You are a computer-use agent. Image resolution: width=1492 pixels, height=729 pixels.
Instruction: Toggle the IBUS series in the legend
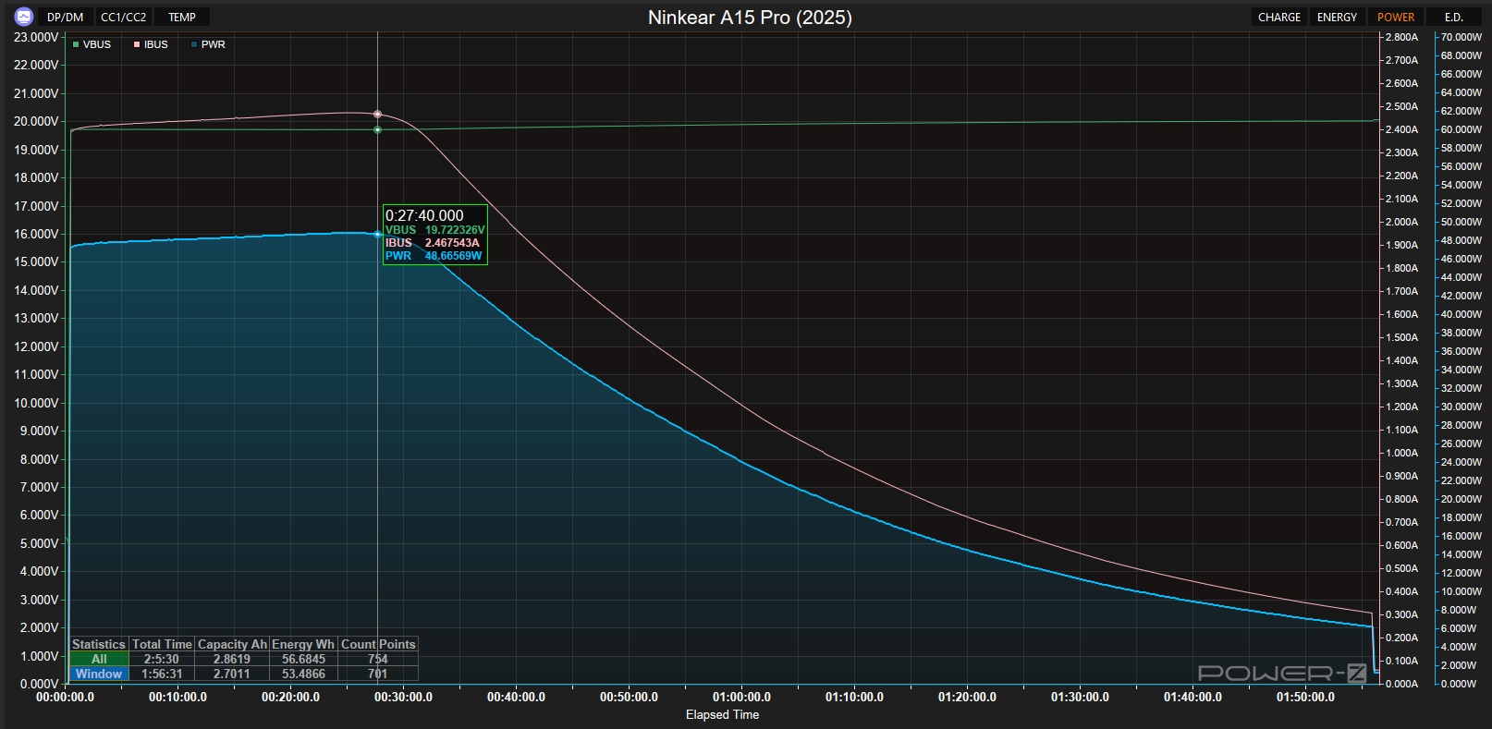[x=151, y=44]
